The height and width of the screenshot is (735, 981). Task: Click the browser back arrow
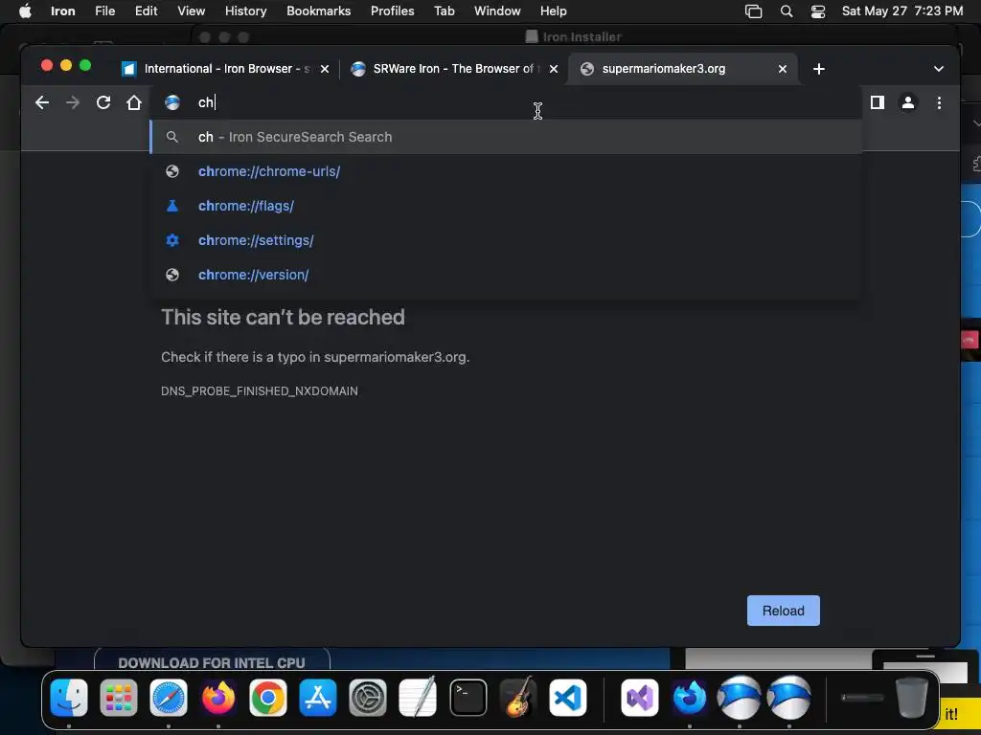pyautogui.click(x=42, y=102)
